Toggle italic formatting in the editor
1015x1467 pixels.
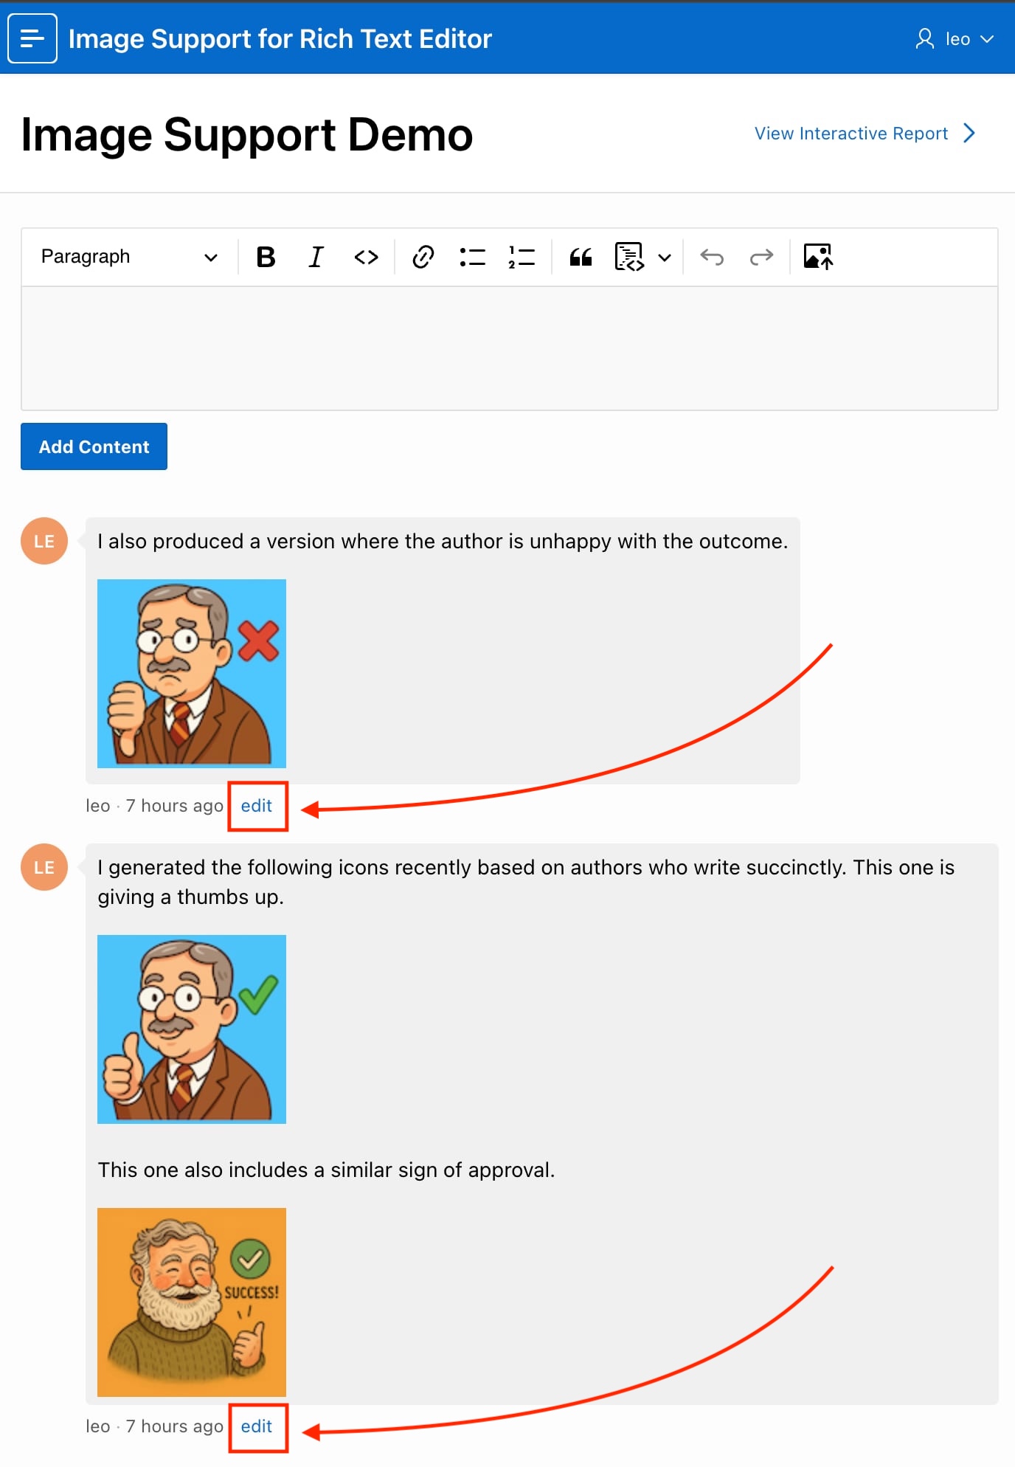[x=316, y=257]
